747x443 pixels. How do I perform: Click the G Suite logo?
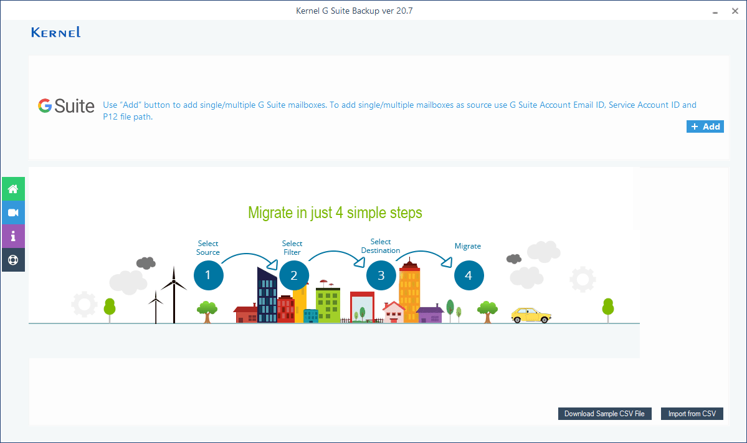[x=66, y=106]
